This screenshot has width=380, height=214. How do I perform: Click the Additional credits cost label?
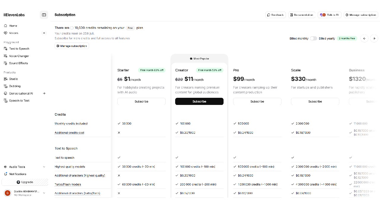[x=69, y=133]
